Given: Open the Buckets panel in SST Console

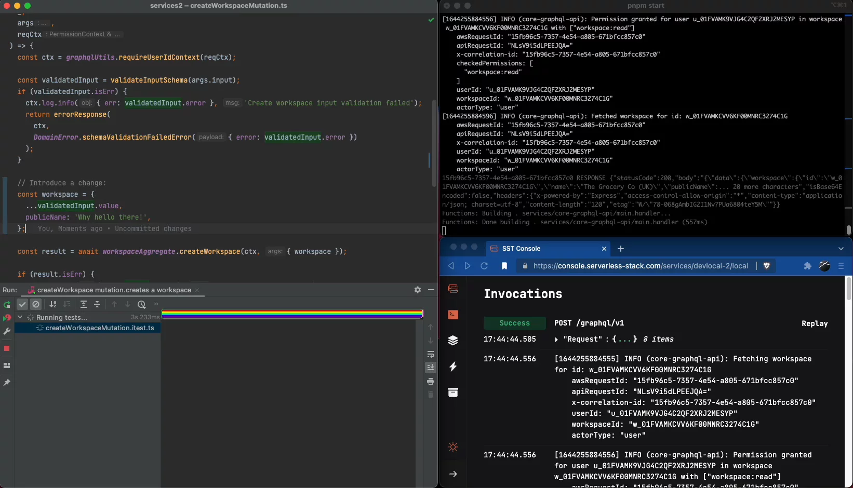Looking at the screenshot, I should pyautogui.click(x=453, y=392).
